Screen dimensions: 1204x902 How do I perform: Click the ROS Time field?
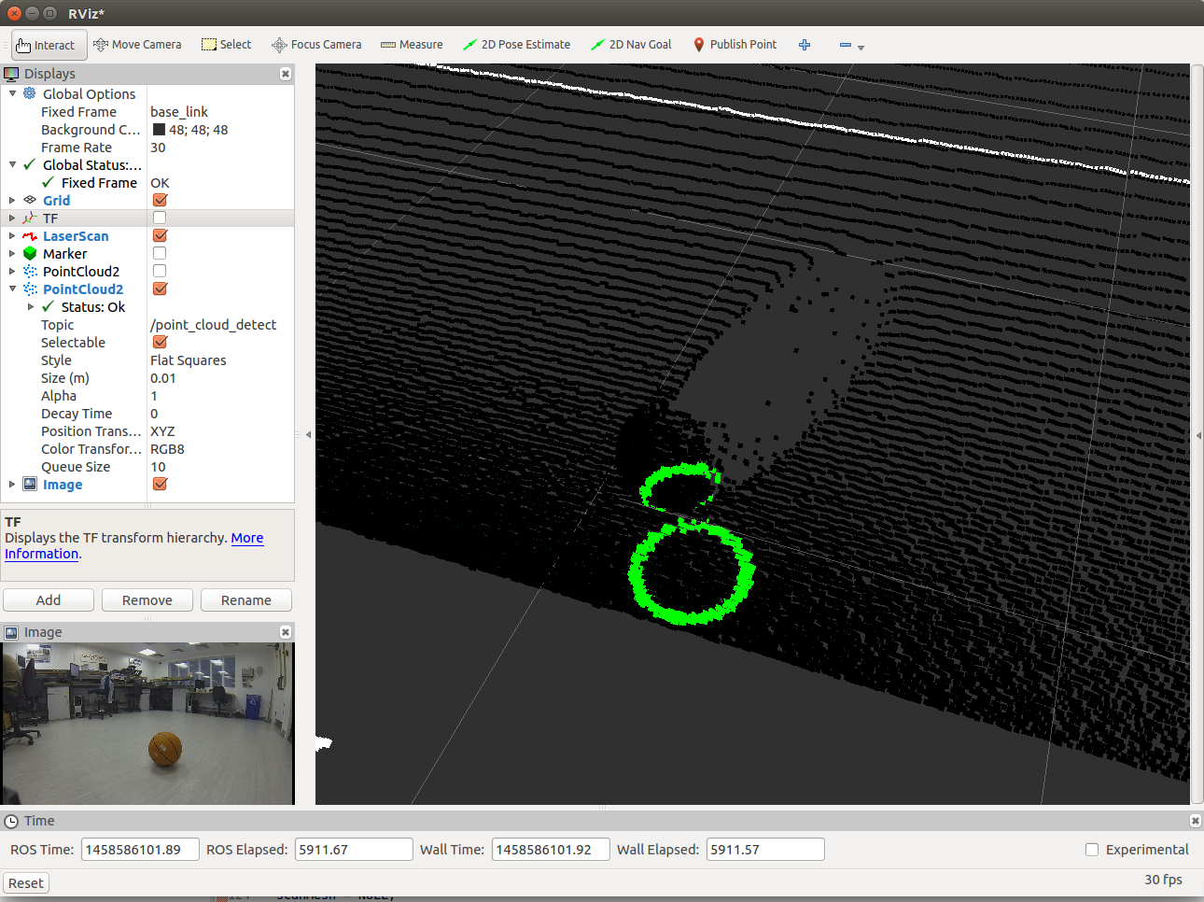[x=140, y=850]
